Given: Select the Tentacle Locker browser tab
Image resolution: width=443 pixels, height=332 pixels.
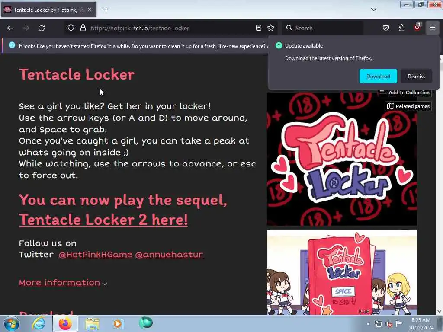Looking at the screenshot, I should point(48,10).
